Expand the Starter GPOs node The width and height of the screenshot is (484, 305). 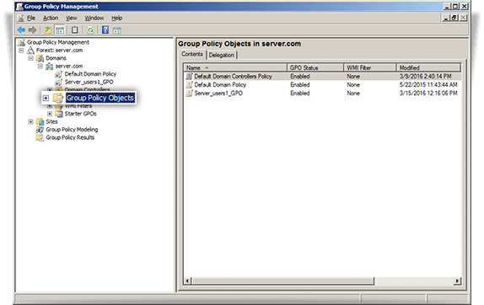pyautogui.click(x=50, y=114)
